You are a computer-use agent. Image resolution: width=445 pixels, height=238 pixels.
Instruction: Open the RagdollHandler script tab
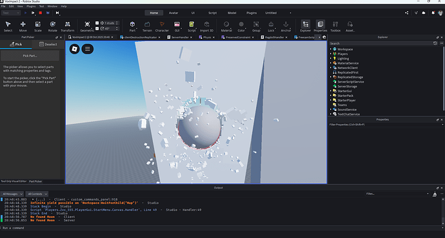(x=275, y=37)
